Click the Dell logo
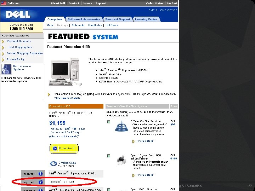This screenshot has height=191, width=255. click(x=18, y=14)
